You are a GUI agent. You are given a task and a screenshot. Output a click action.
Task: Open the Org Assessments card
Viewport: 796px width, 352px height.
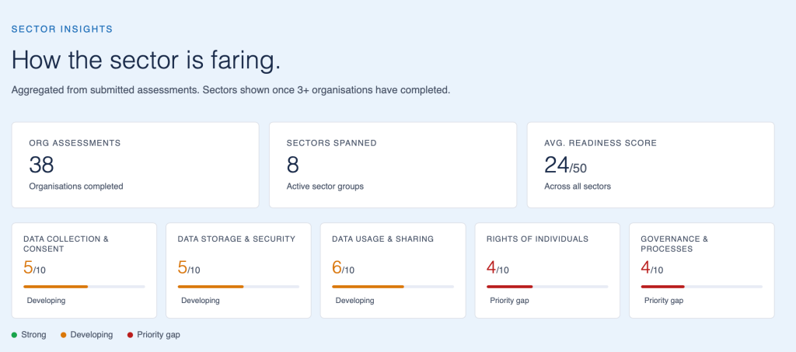coord(135,165)
